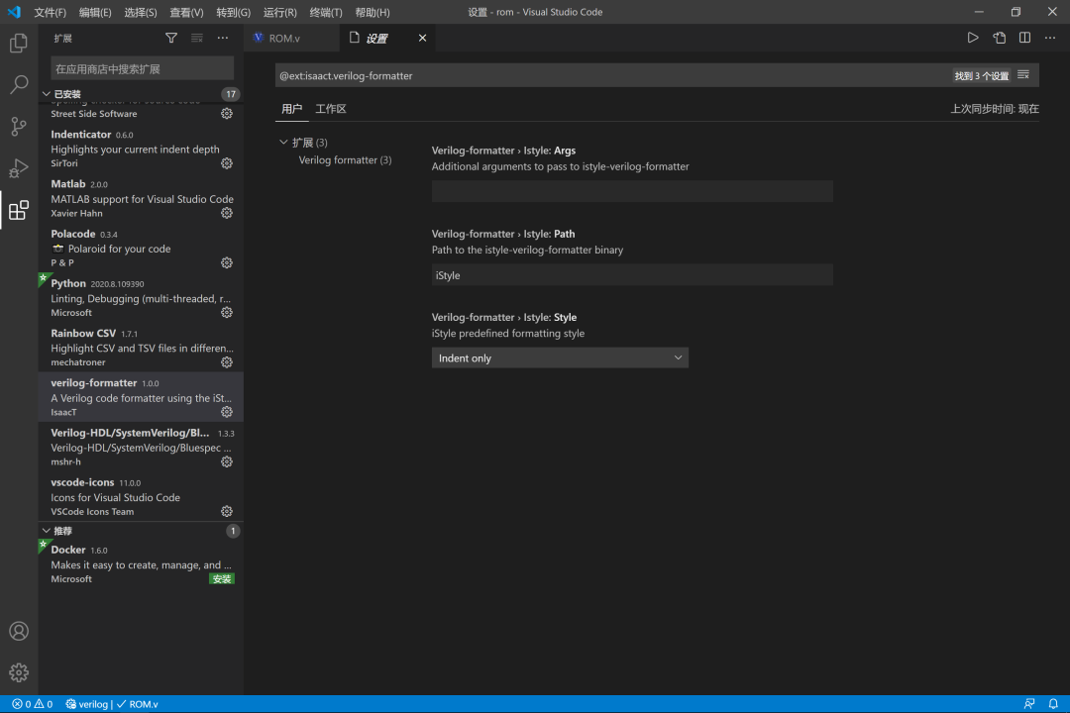Open the 文件(F) menu
The image size is (1070, 713).
coord(50,12)
